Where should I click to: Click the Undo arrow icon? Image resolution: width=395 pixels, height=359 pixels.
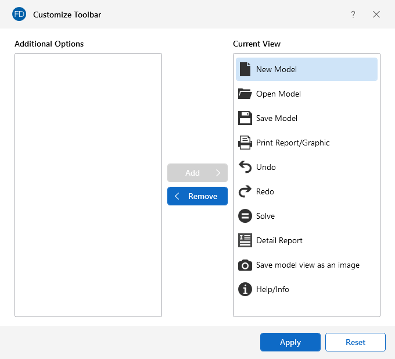245,167
